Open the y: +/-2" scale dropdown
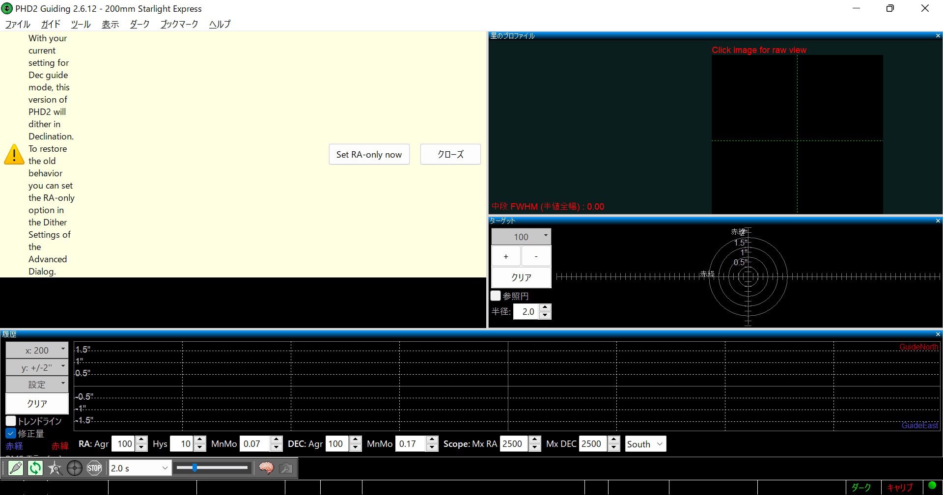943x495 pixels. (37, 367)
